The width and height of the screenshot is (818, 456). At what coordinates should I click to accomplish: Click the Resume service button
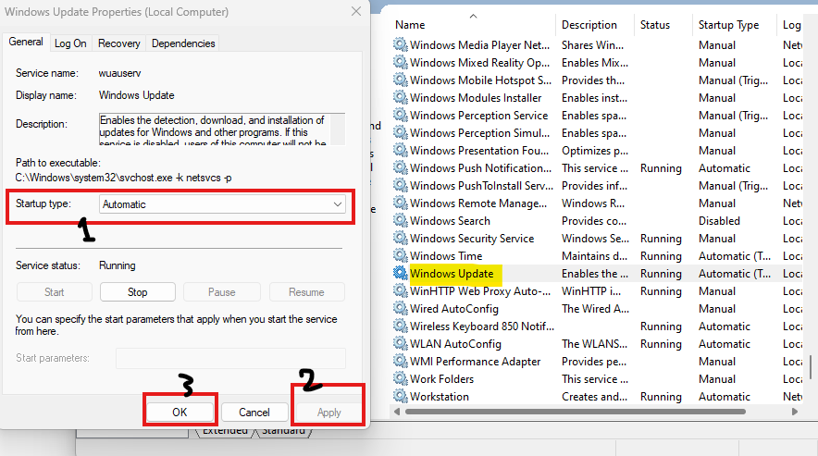(307, 292)
